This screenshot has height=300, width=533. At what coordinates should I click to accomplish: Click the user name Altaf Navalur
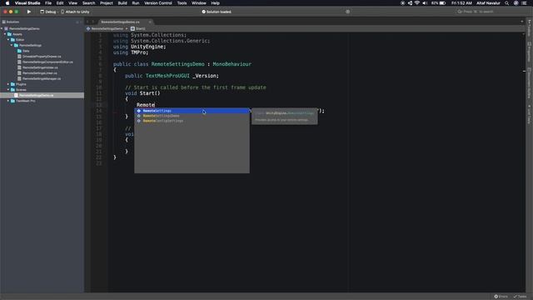pos(488,3)
